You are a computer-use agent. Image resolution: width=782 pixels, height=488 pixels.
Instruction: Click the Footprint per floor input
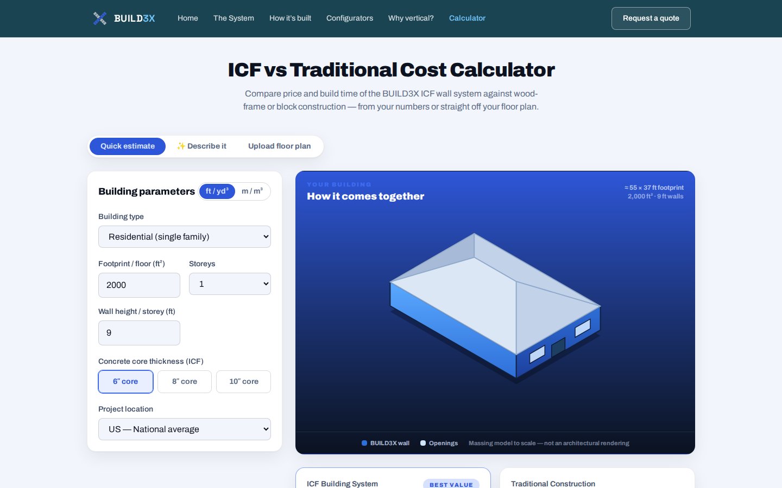point(139,285)
